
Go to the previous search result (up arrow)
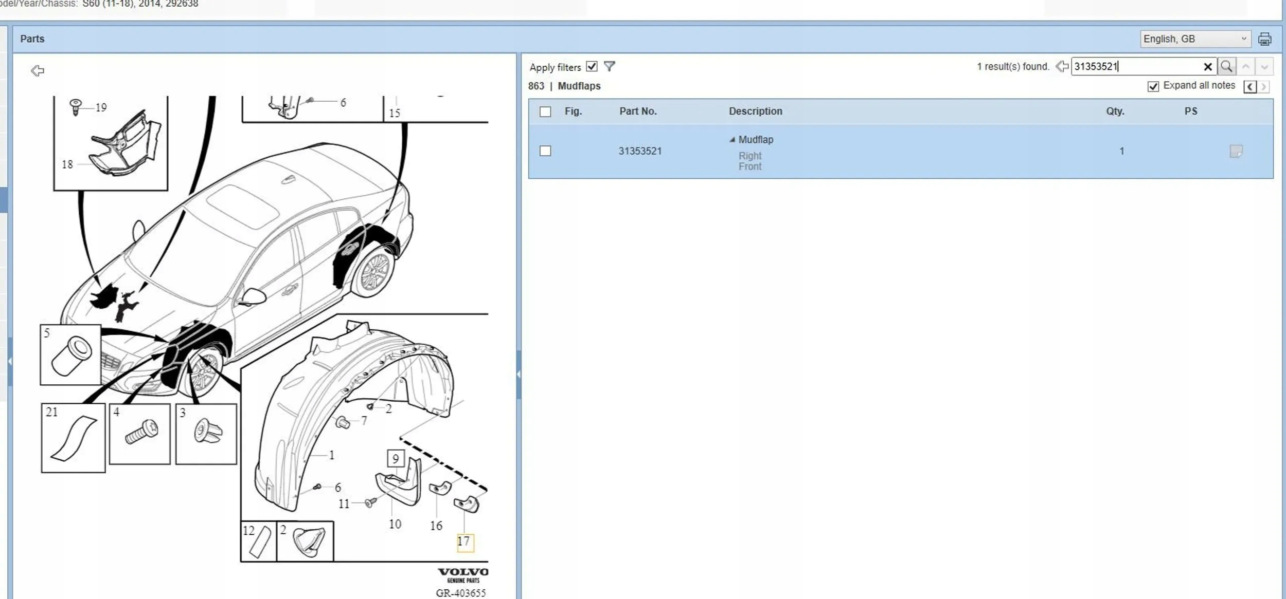(1245, 67)
